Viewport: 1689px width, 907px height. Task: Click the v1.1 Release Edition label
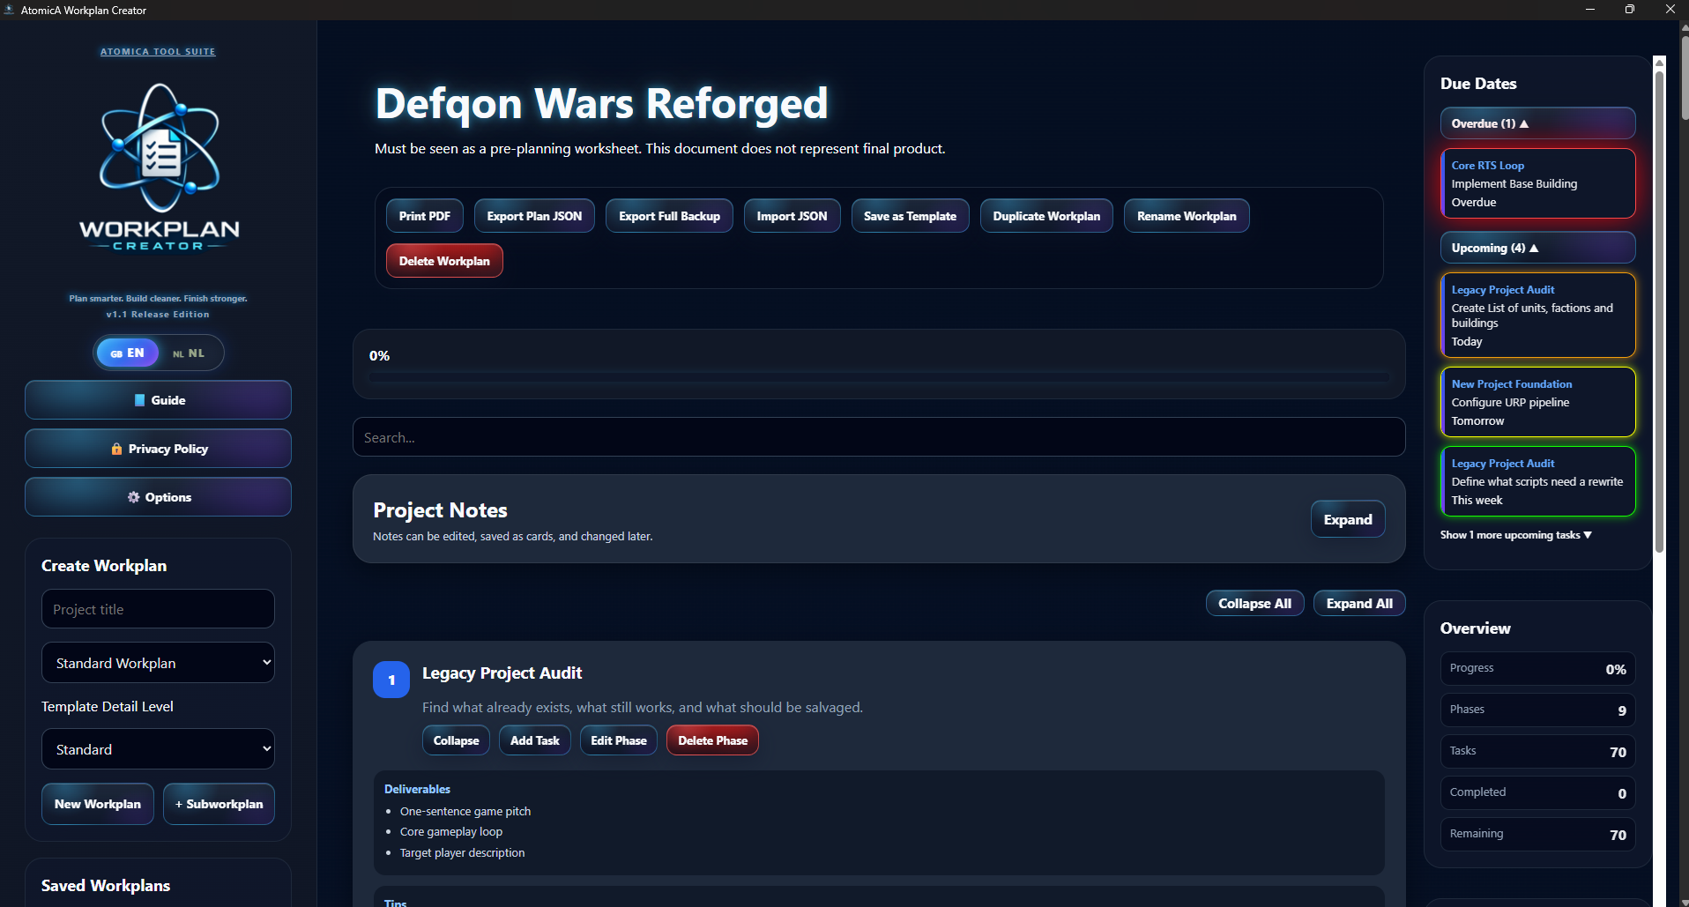coord(158,314)
